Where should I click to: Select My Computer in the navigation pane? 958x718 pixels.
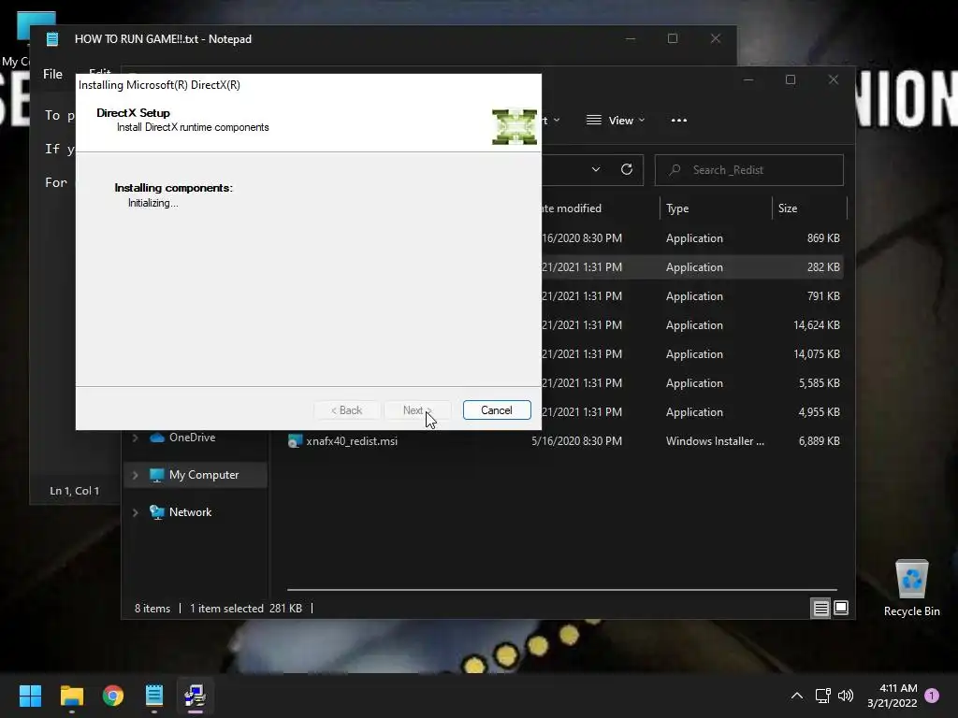coord(203,475)
